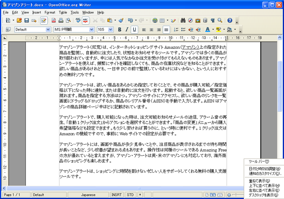The height and width of the screenshot is (199, 284).
Task: Toggle Bold formatting
Action: (120, 30)
